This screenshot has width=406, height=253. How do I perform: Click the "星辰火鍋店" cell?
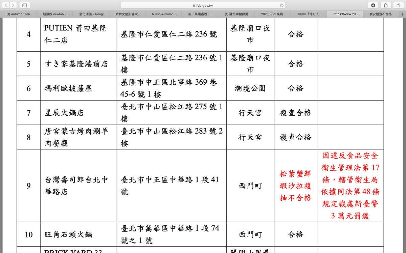[79, 113]
